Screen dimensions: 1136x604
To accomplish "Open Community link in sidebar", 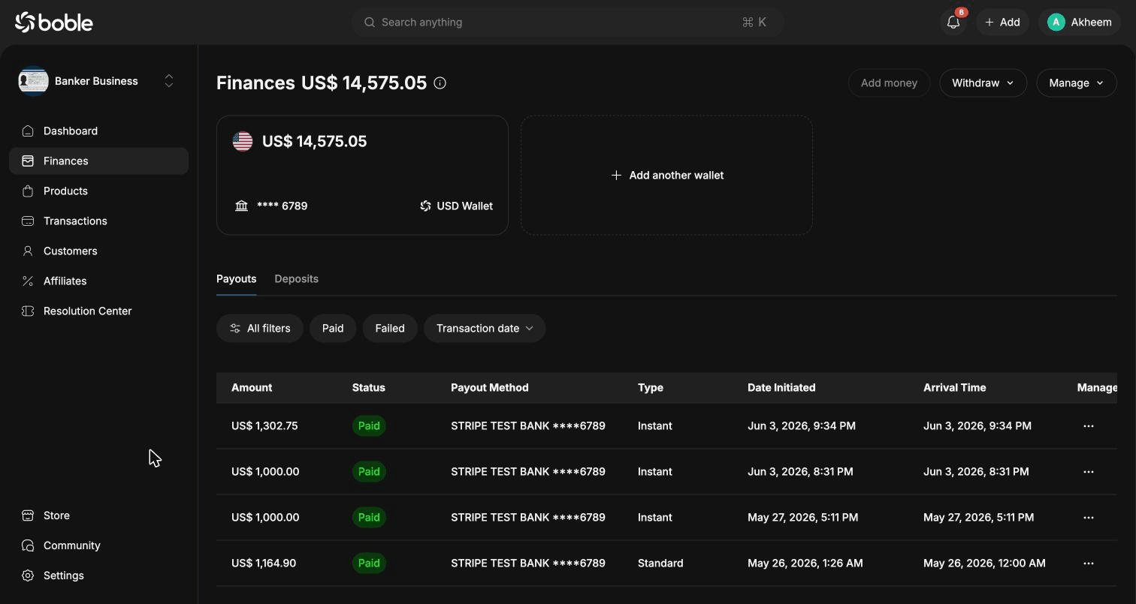I will tap(98, 545).
